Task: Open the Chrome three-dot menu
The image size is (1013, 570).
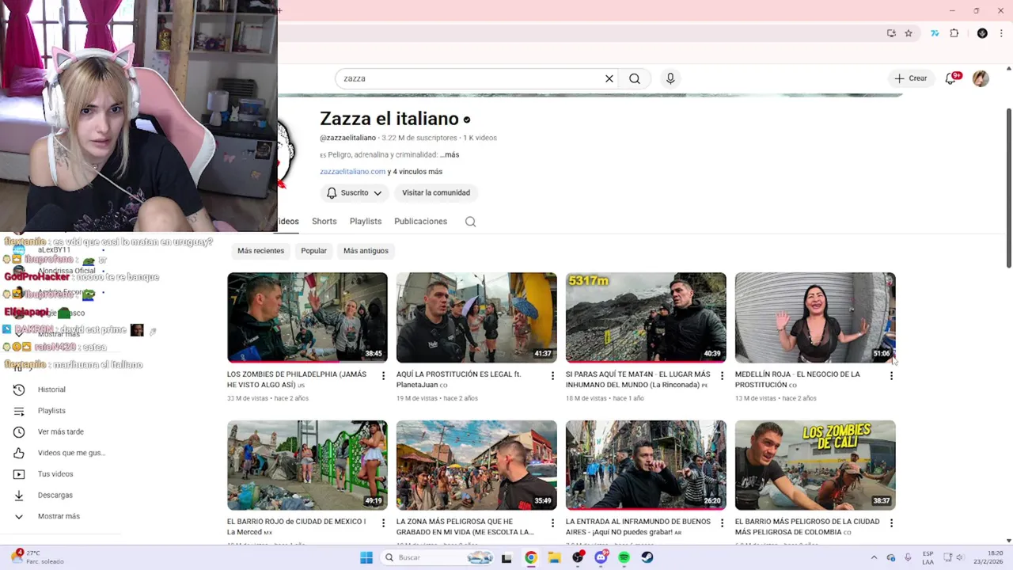Action: click(1001, 33)
